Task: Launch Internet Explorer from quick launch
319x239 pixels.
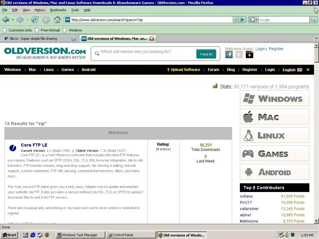Action: coord(32,235)
